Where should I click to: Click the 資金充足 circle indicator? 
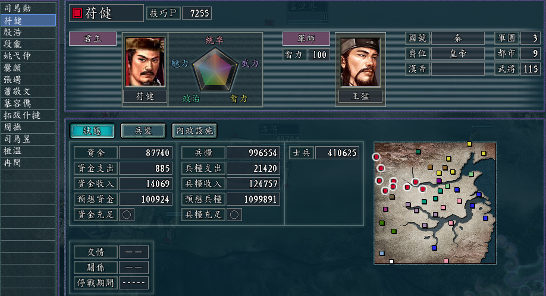127,215
